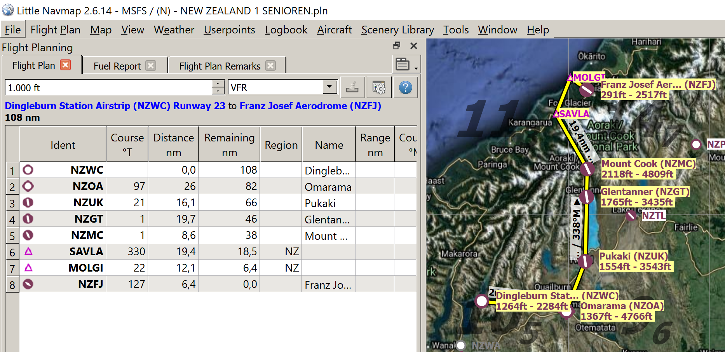Click the adjust altitude icon beside VFR
725x352 pixels.
[352, 87]
